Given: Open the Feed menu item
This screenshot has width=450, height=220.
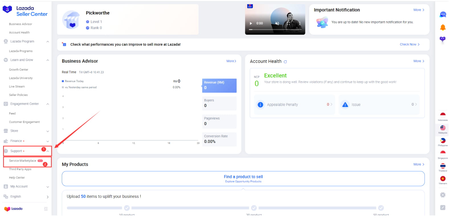Looking at the screenshot, I should click(12, 114).
